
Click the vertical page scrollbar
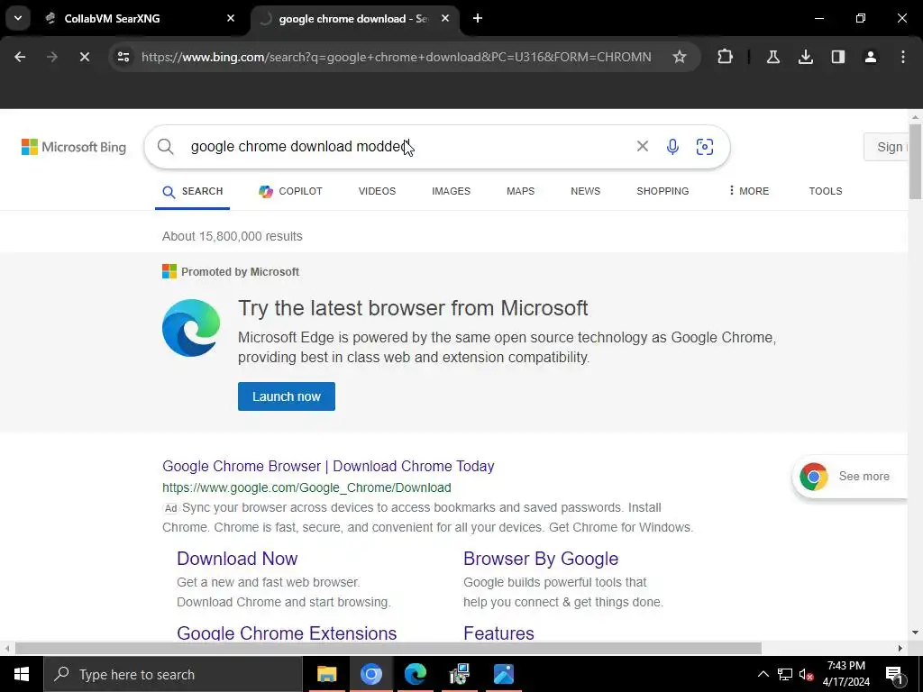pos(915,162)
